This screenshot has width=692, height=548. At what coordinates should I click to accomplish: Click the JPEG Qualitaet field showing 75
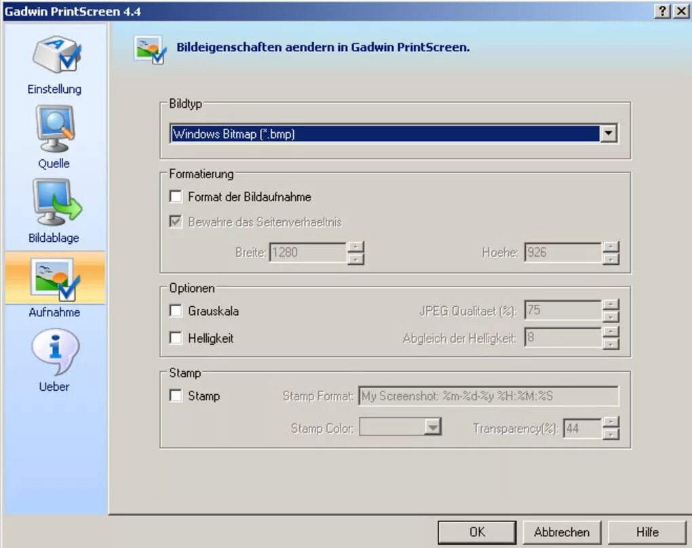click(x=563, y=310)
